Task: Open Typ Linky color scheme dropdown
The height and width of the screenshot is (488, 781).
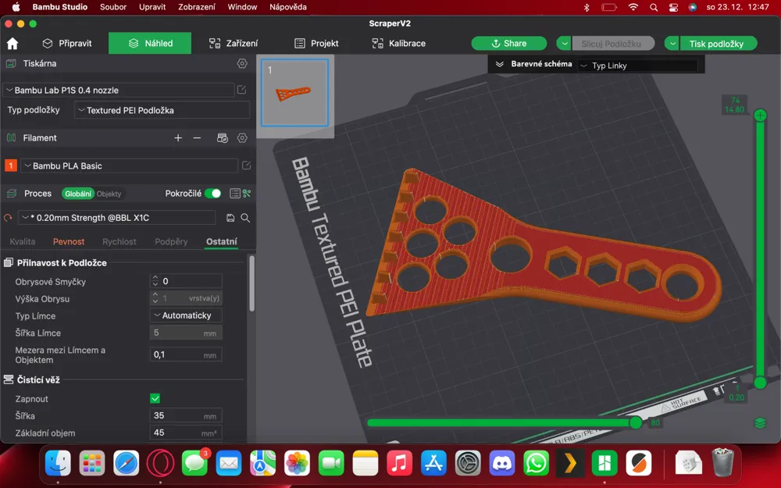Action: (637, 66)
